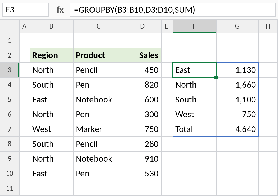278x196 pixels.
Task: Click the Total label cell
Action: (x=195, y=129)
